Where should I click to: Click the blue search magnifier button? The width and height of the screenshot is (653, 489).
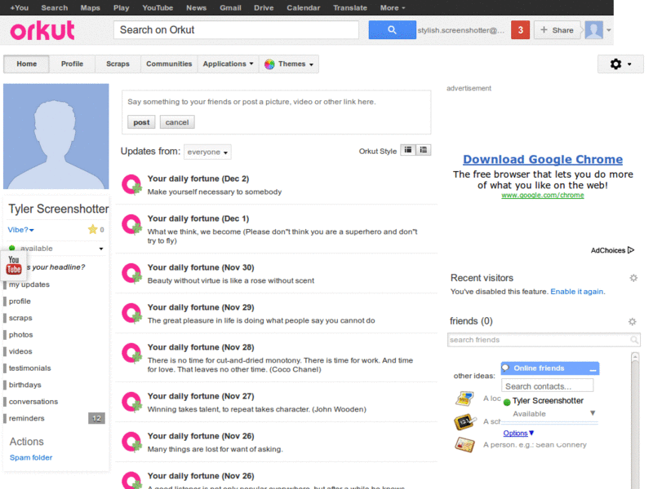pos(392,30)
